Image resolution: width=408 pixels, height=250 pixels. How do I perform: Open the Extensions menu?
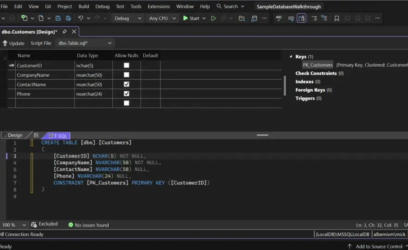[159, 6]
